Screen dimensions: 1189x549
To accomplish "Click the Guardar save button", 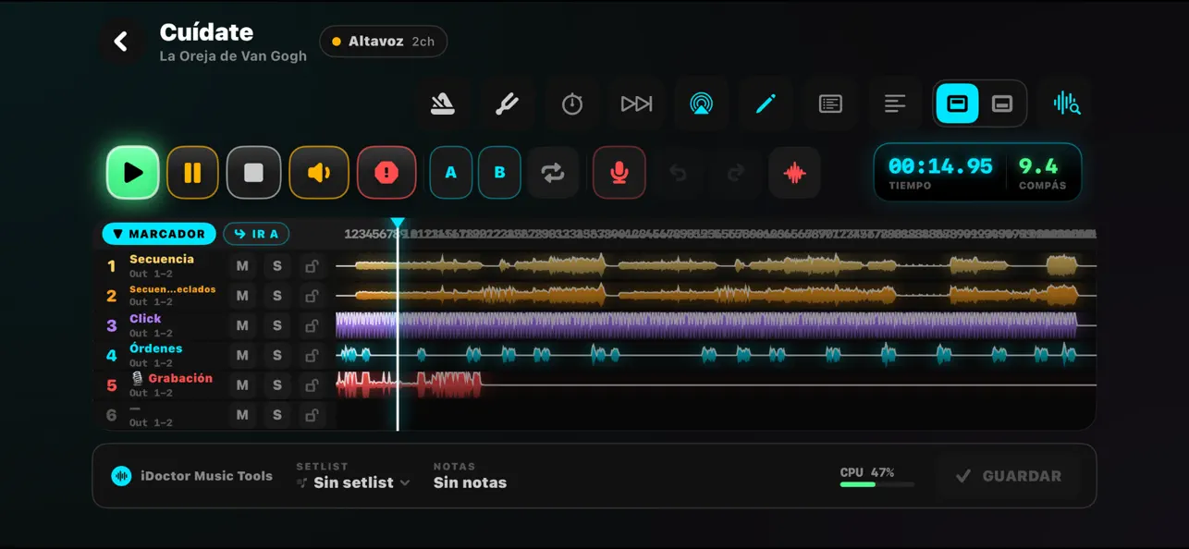I will click(x=1008, y=476).
